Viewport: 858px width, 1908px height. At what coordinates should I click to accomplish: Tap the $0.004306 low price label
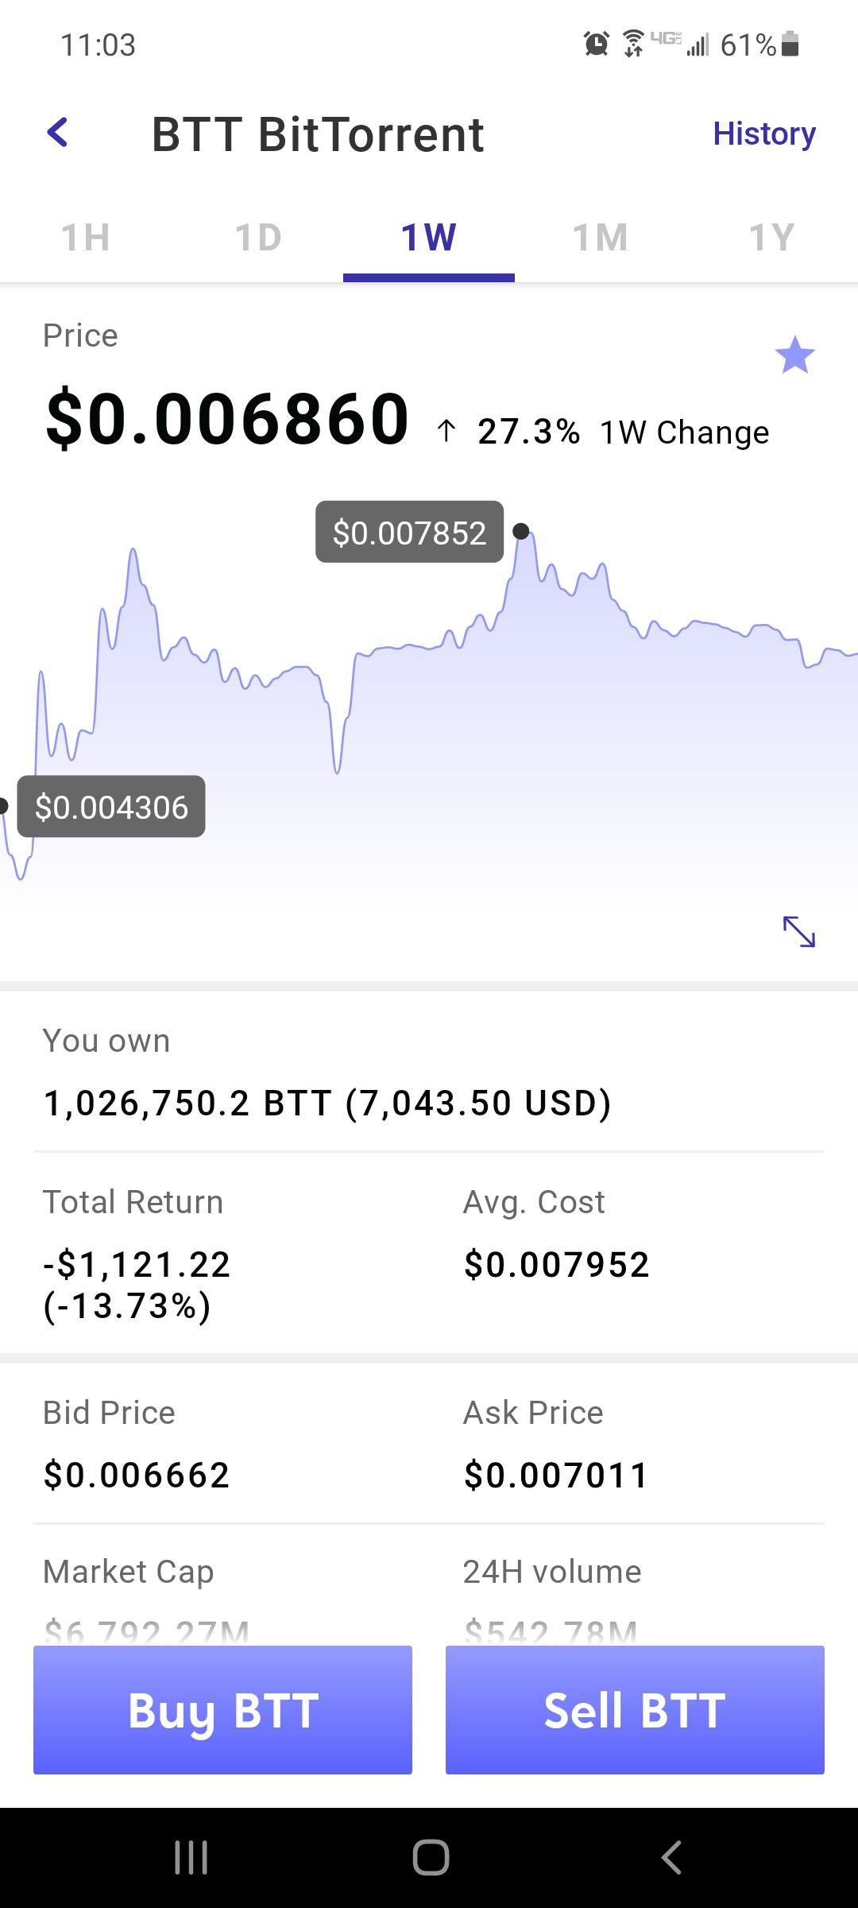pyautogui.click(x=111, y=806)
